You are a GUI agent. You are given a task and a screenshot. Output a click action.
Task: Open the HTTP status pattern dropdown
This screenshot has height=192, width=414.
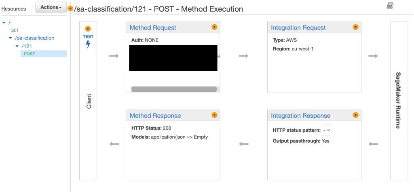click(x=327, y=130)
